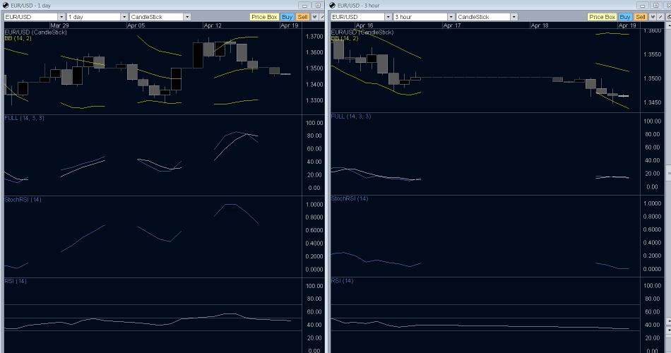
Task: Click the Buy button in the 3 hour chart
Action: [x=625, y=17]
